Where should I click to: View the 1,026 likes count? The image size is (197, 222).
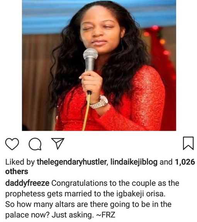coord(185,162)
